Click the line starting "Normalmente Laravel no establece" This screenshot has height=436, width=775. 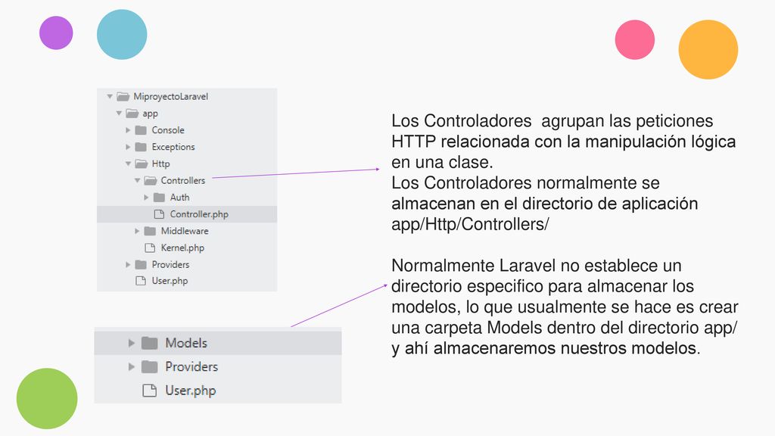(x=537, y=266)
